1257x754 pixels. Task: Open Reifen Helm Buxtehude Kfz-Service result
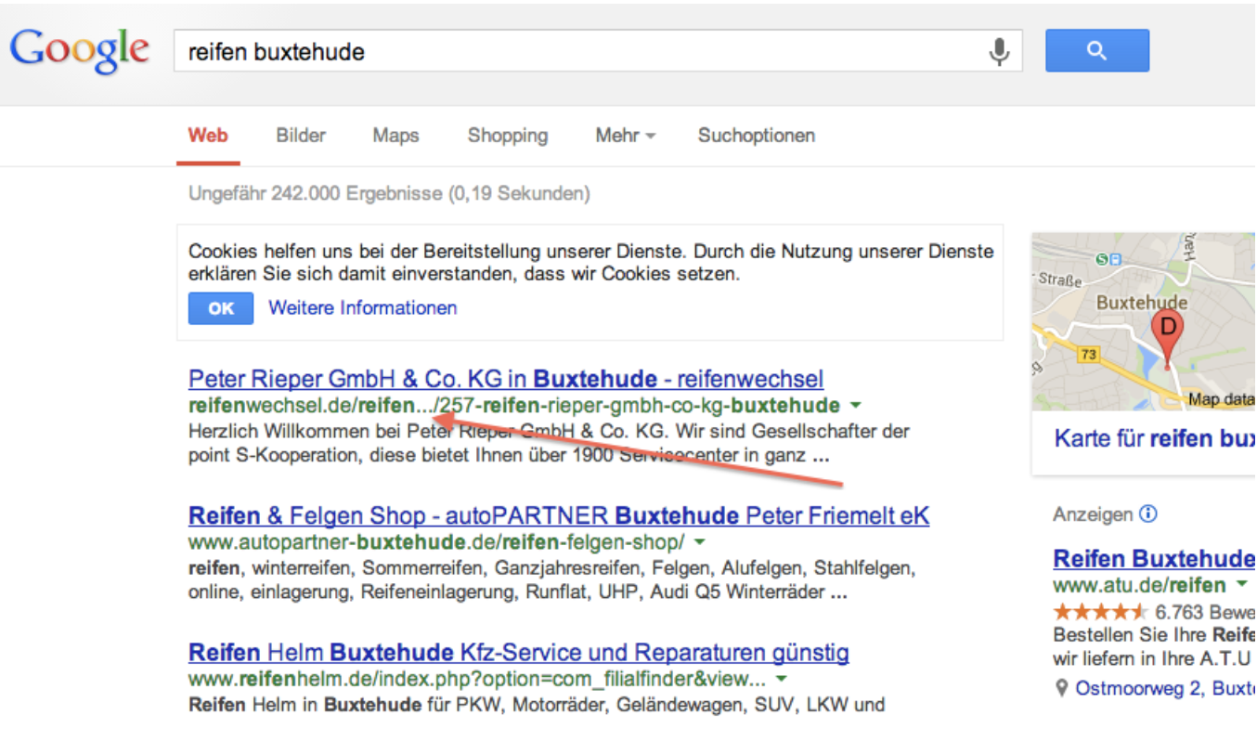[519, 652]
